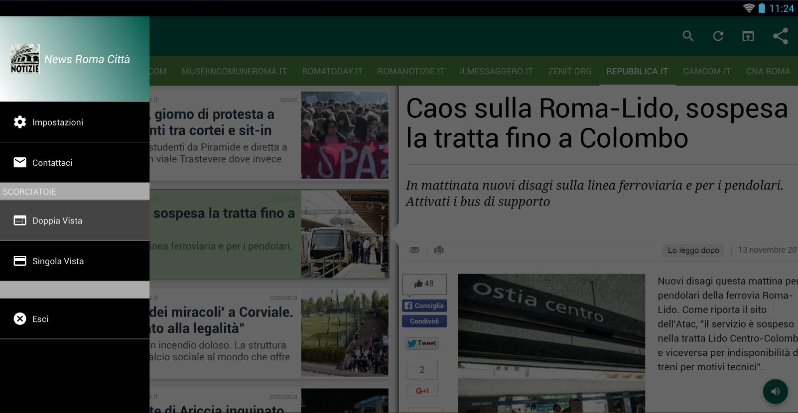
Task: Switch to ROMANOTIZIE.IT tab
Action: tap(411, 71)
